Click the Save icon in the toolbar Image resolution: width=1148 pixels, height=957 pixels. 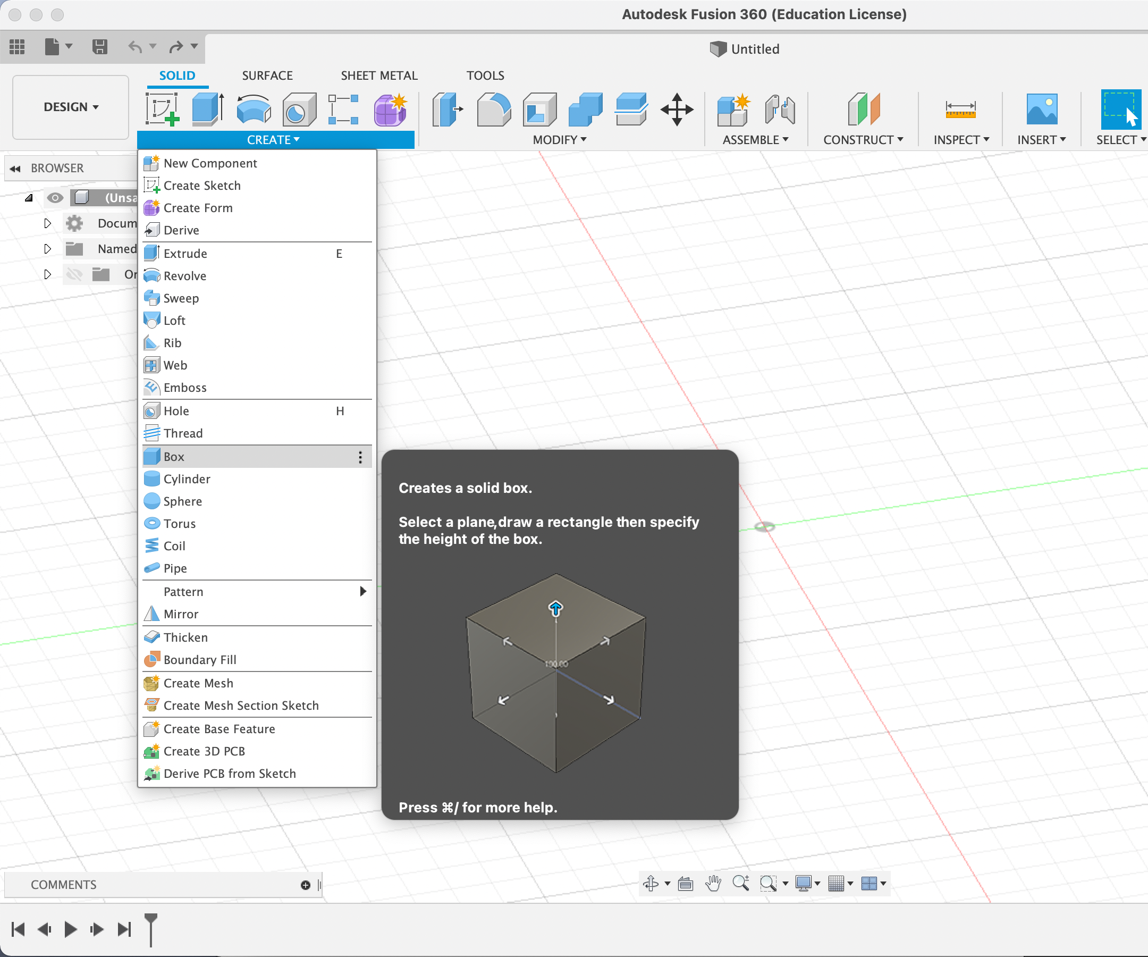(x=99, y=47)
